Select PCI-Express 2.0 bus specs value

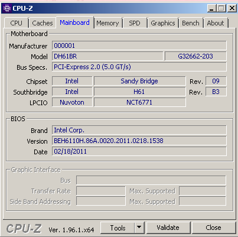coord(139,67)
